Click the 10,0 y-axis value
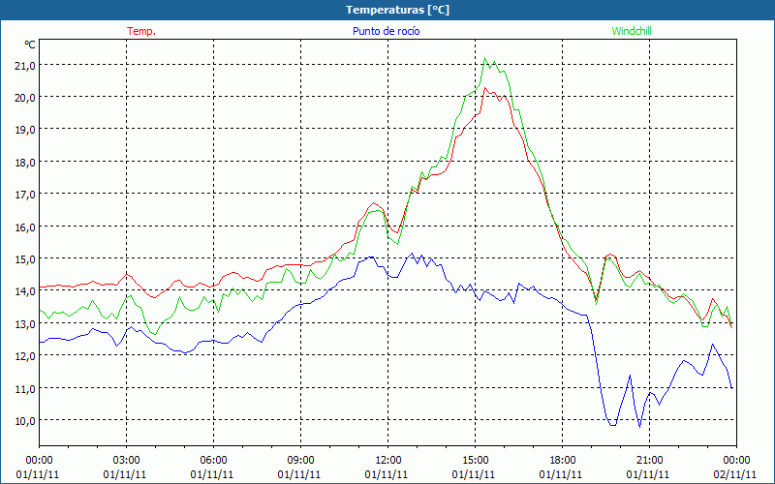This screenshot has width=775, height=484. (25, 421)
